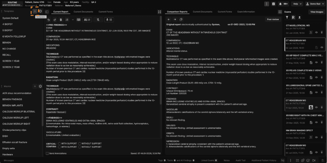Screen dimensions: 327x163
Task: Switch to Current Documents tab in left report pane
Action: (x=83, y=12)
